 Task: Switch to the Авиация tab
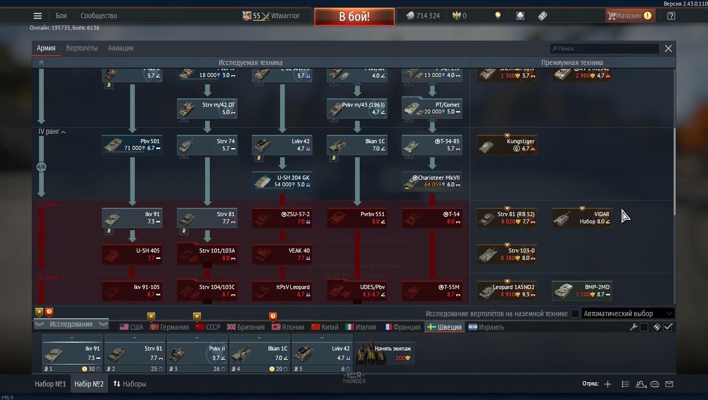pos(121,48)
